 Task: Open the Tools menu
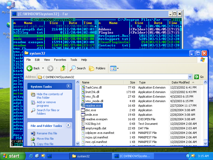[x=74, y=60]
